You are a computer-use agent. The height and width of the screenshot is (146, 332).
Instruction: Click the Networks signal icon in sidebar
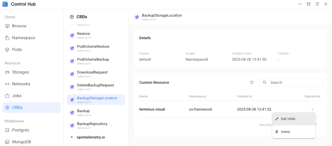[x=7, y=84]
